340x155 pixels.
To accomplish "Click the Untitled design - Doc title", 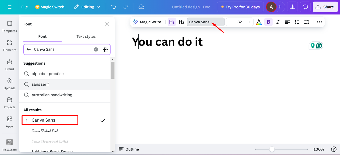I will tap(191, 7).
